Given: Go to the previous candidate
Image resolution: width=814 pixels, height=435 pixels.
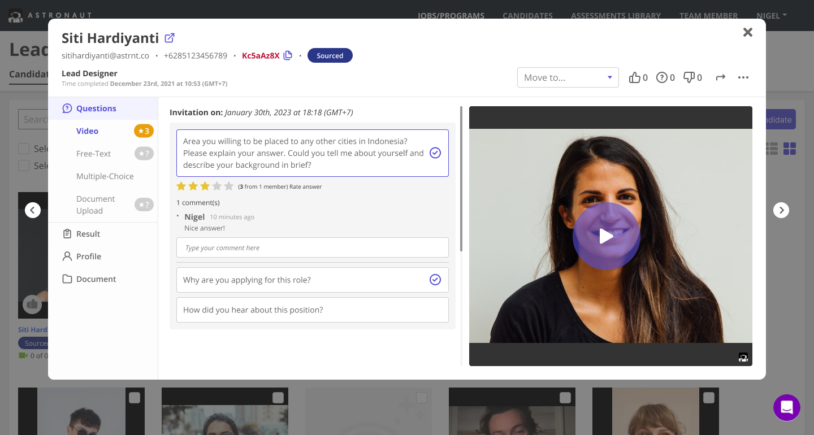Looking at the screenshot, I should [x=33, y=210].
